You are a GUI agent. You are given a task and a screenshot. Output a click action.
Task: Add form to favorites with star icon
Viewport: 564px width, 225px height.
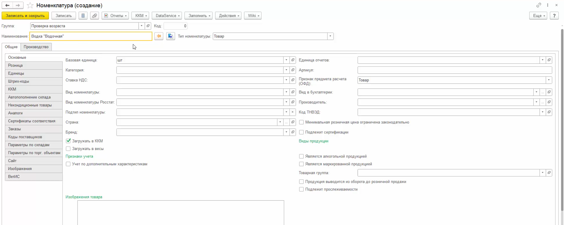[x=30, y=5]
